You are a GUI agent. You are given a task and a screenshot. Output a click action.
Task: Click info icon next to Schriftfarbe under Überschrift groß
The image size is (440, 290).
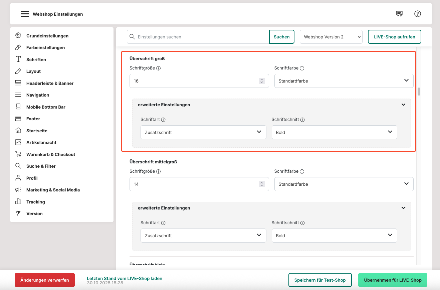pos(302,68)
